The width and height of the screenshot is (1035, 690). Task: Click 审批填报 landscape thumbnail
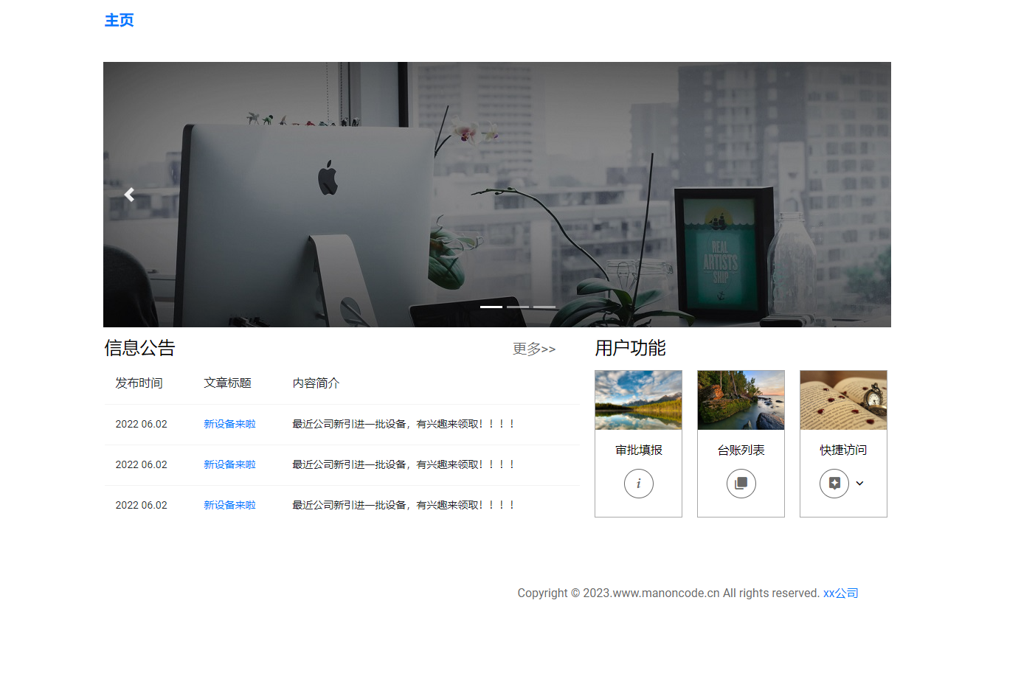(x=639, y=400)
